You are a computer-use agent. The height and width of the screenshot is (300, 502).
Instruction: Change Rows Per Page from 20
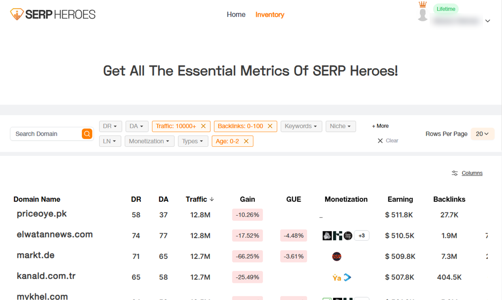[483, 134]
